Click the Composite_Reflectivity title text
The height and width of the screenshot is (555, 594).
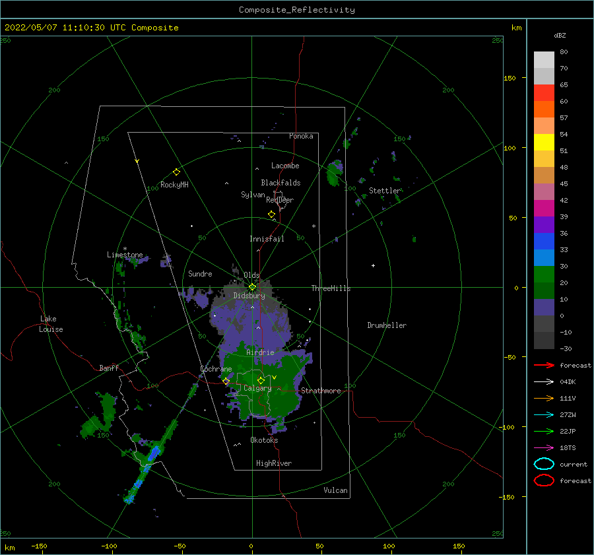pos(297,10)
